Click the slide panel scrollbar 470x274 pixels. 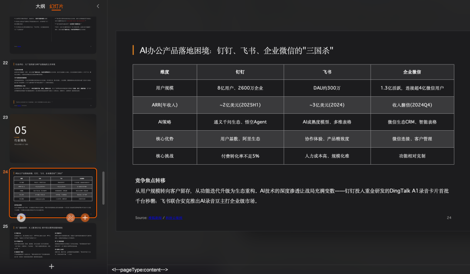[104, 188]
